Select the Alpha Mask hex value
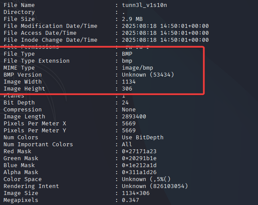 click(139, 172)
